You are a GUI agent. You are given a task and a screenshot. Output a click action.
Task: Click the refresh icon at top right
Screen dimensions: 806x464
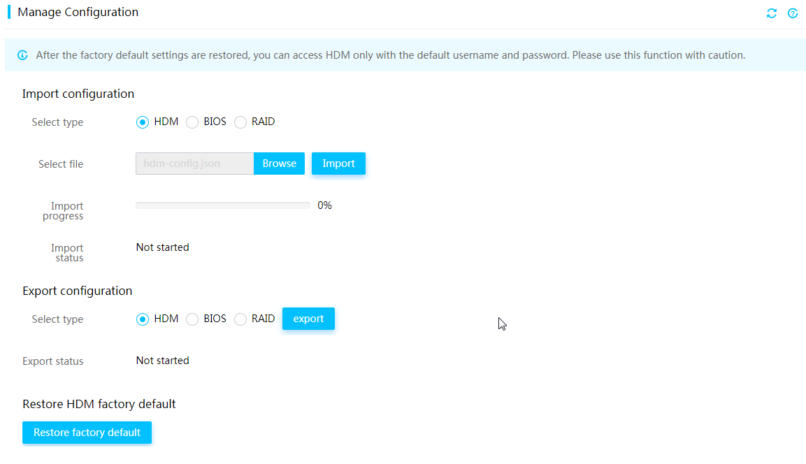pyautogui.click(x=771, y=13)
